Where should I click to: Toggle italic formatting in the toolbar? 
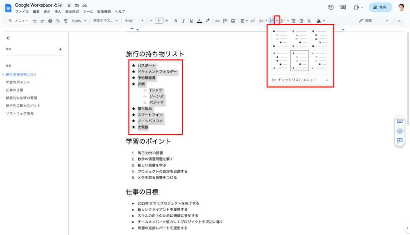click(183, 21)
